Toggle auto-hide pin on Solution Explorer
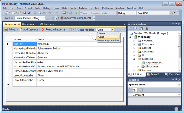 [176, 24]
